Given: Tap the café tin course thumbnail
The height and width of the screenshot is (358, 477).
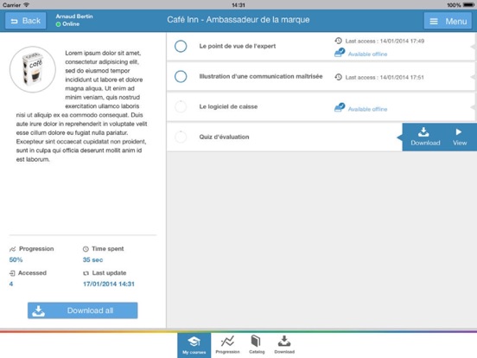Looking at the screenshot, I should (x=33, y=69).
